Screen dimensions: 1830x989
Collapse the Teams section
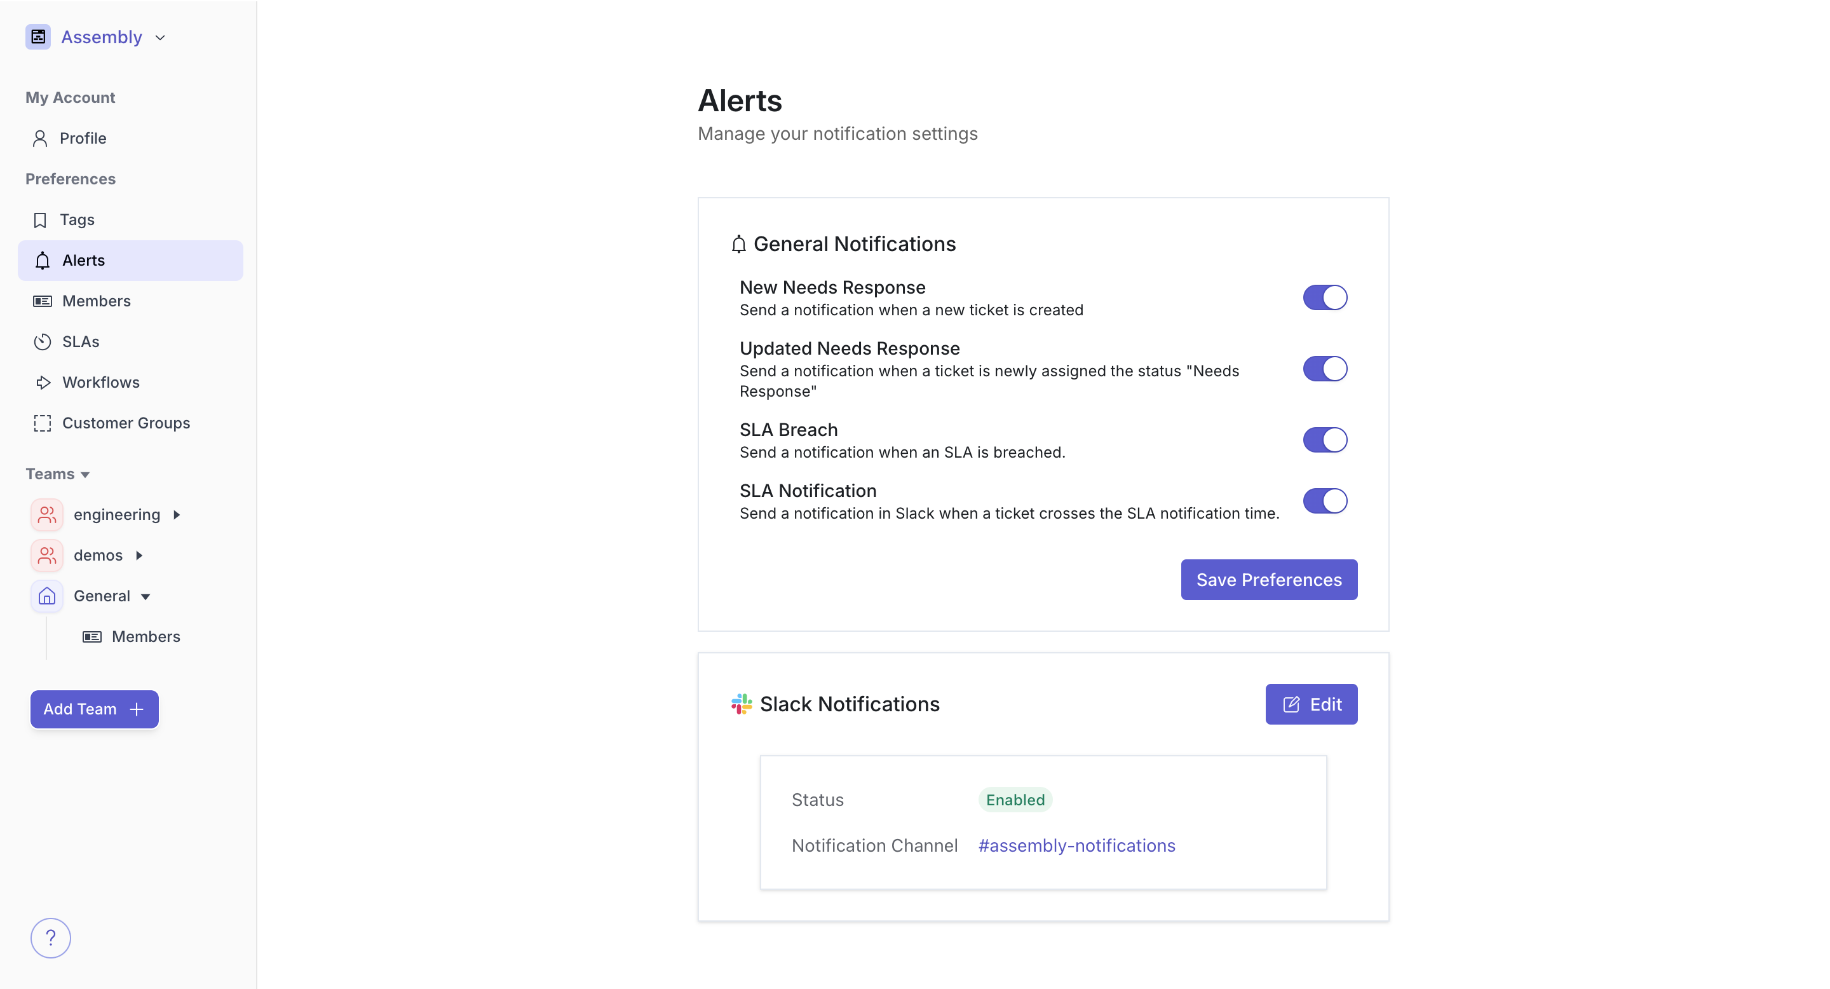coord(85,475)
